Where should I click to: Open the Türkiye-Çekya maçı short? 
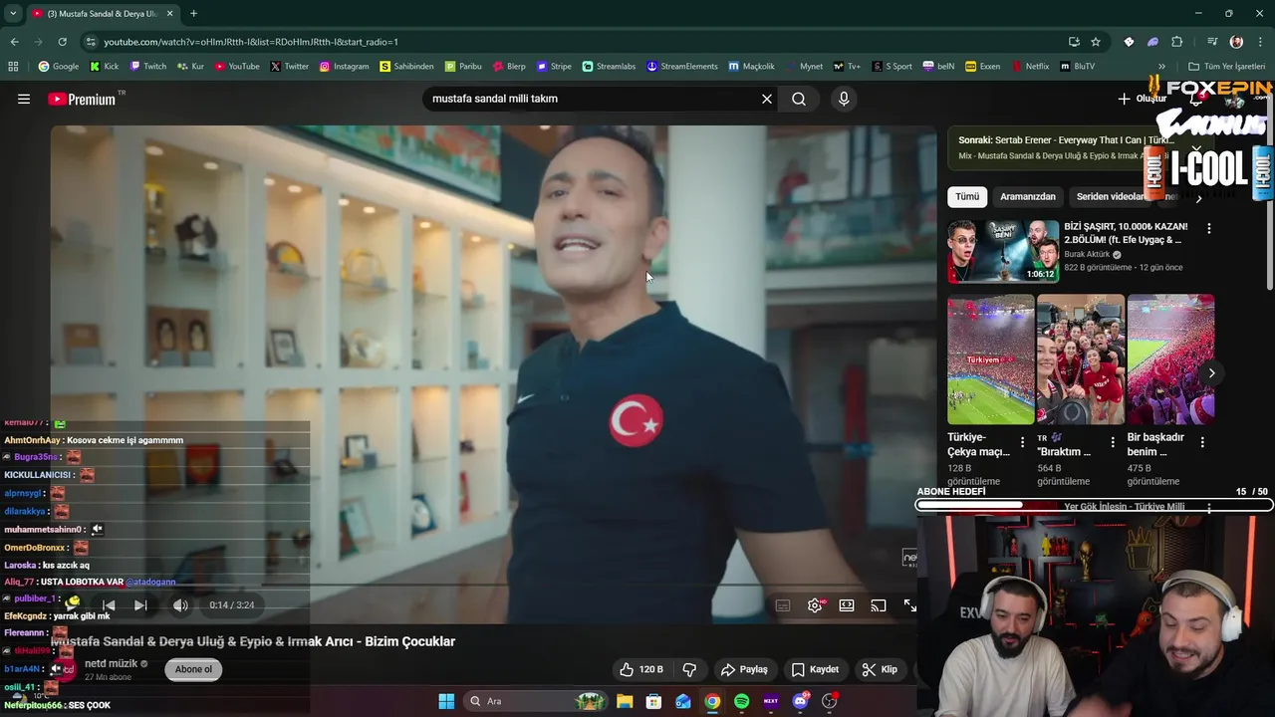[x=991, y=359]
